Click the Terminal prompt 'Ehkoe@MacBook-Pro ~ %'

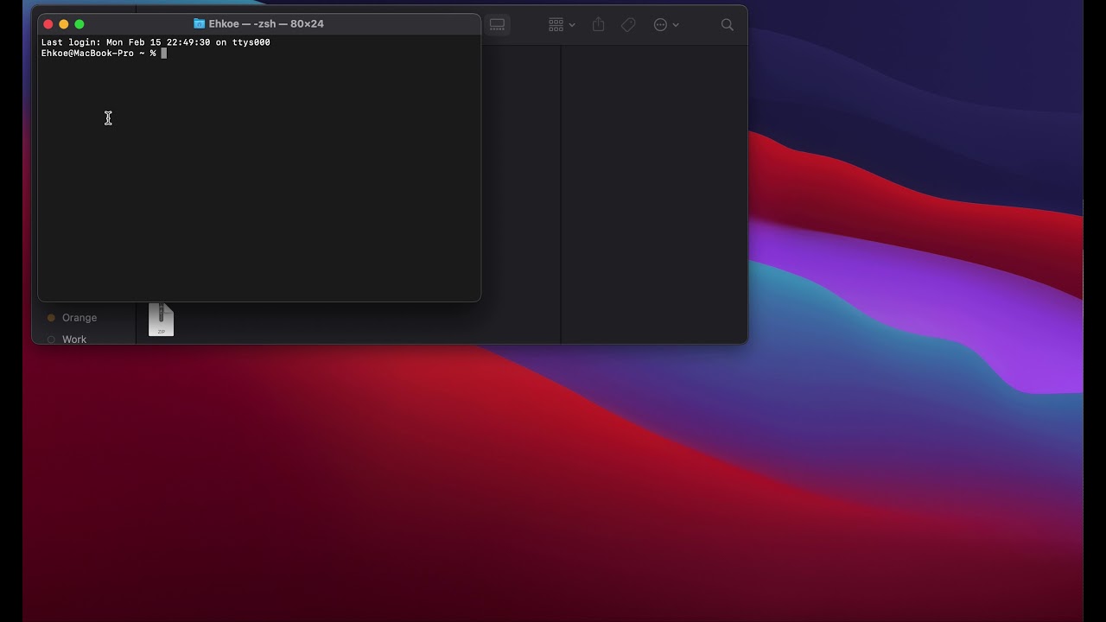tap(99, 54)
